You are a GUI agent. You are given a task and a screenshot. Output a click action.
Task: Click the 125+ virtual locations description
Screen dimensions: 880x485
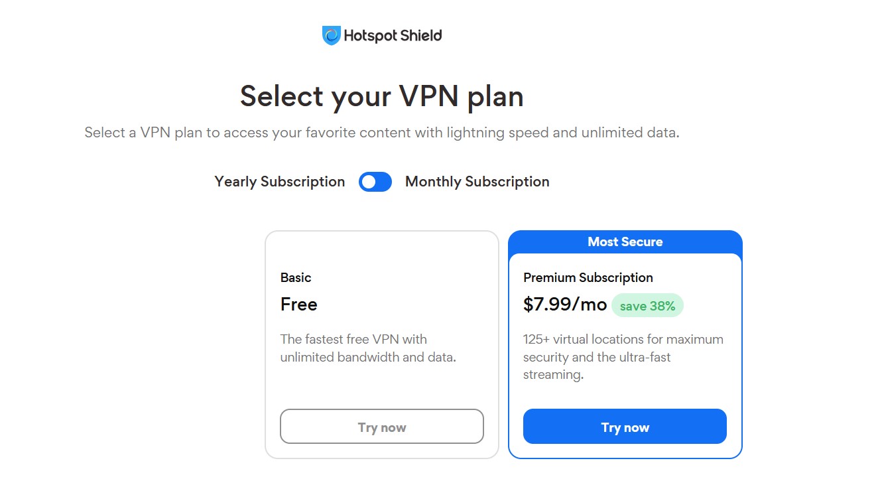pyautogui.click(x=623, y=357)
